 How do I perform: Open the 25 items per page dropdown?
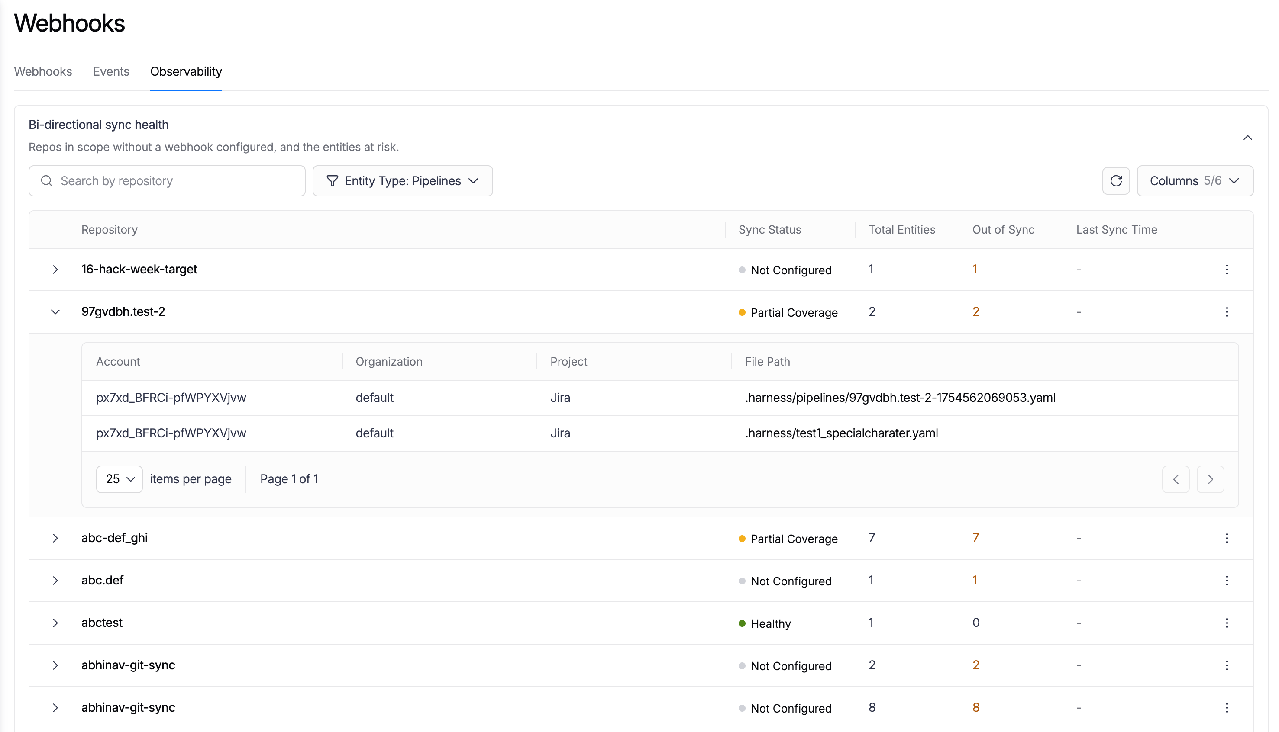tap(119, 479)
